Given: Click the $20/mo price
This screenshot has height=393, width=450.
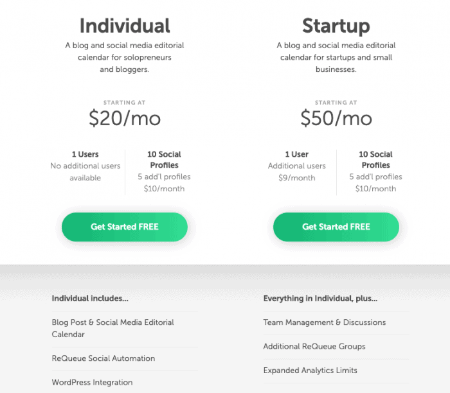Looking at the screenshot, I should [124, 119].
